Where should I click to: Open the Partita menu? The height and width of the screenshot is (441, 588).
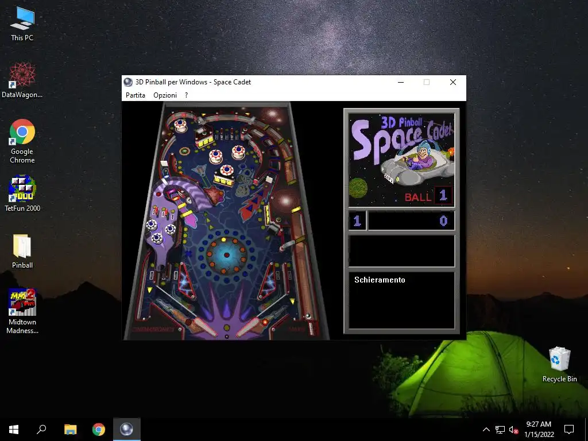coord(136,95)
